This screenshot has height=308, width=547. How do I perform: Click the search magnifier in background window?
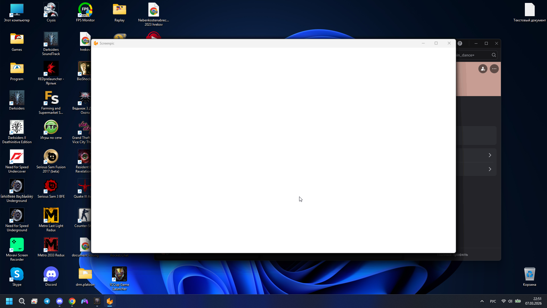(x=494, y=55)
